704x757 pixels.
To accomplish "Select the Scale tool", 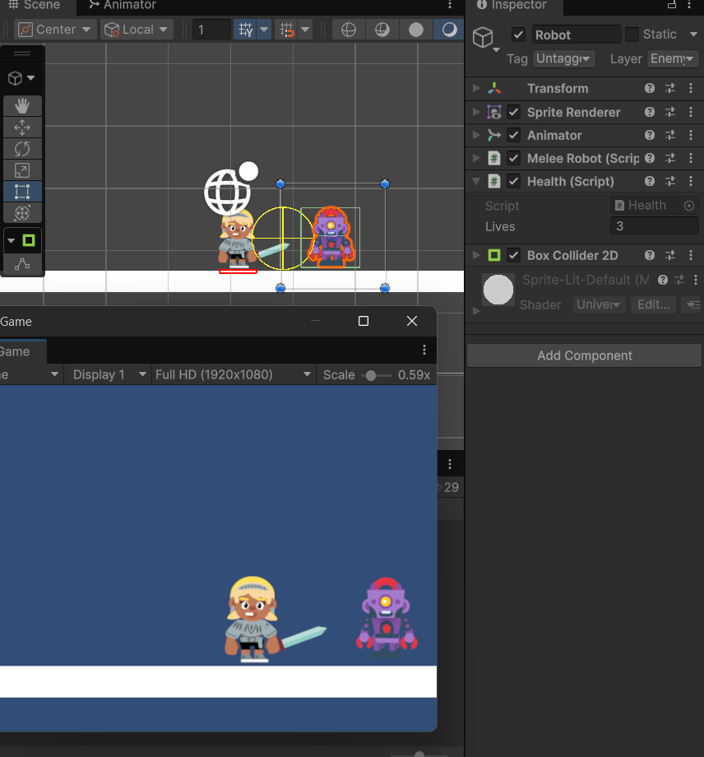I will coord(22,170).
